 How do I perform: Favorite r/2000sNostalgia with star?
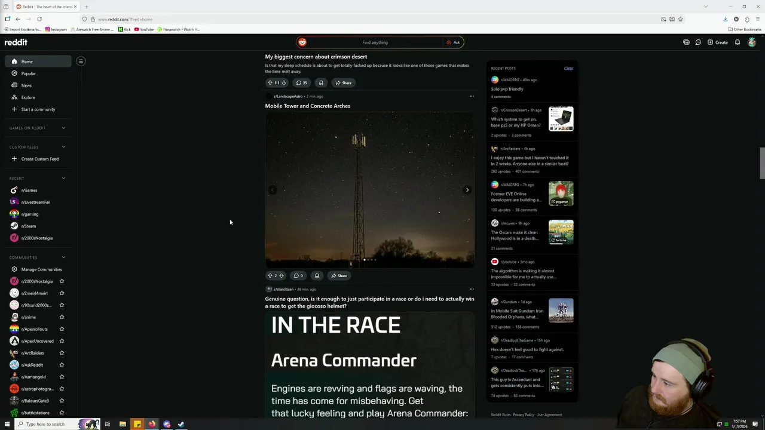click(x=62, y=281)
